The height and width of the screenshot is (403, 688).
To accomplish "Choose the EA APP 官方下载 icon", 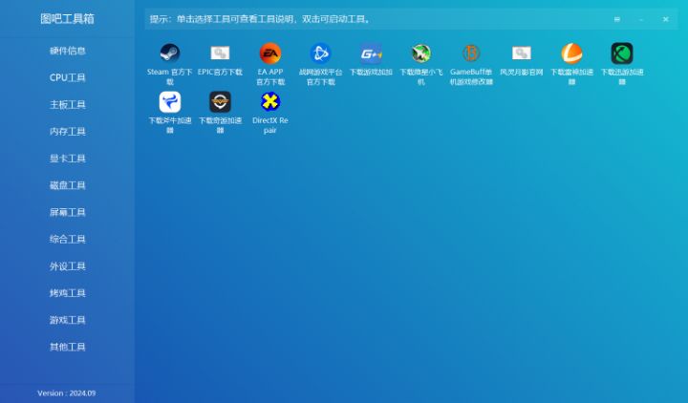I will click(x=270, y=53).
